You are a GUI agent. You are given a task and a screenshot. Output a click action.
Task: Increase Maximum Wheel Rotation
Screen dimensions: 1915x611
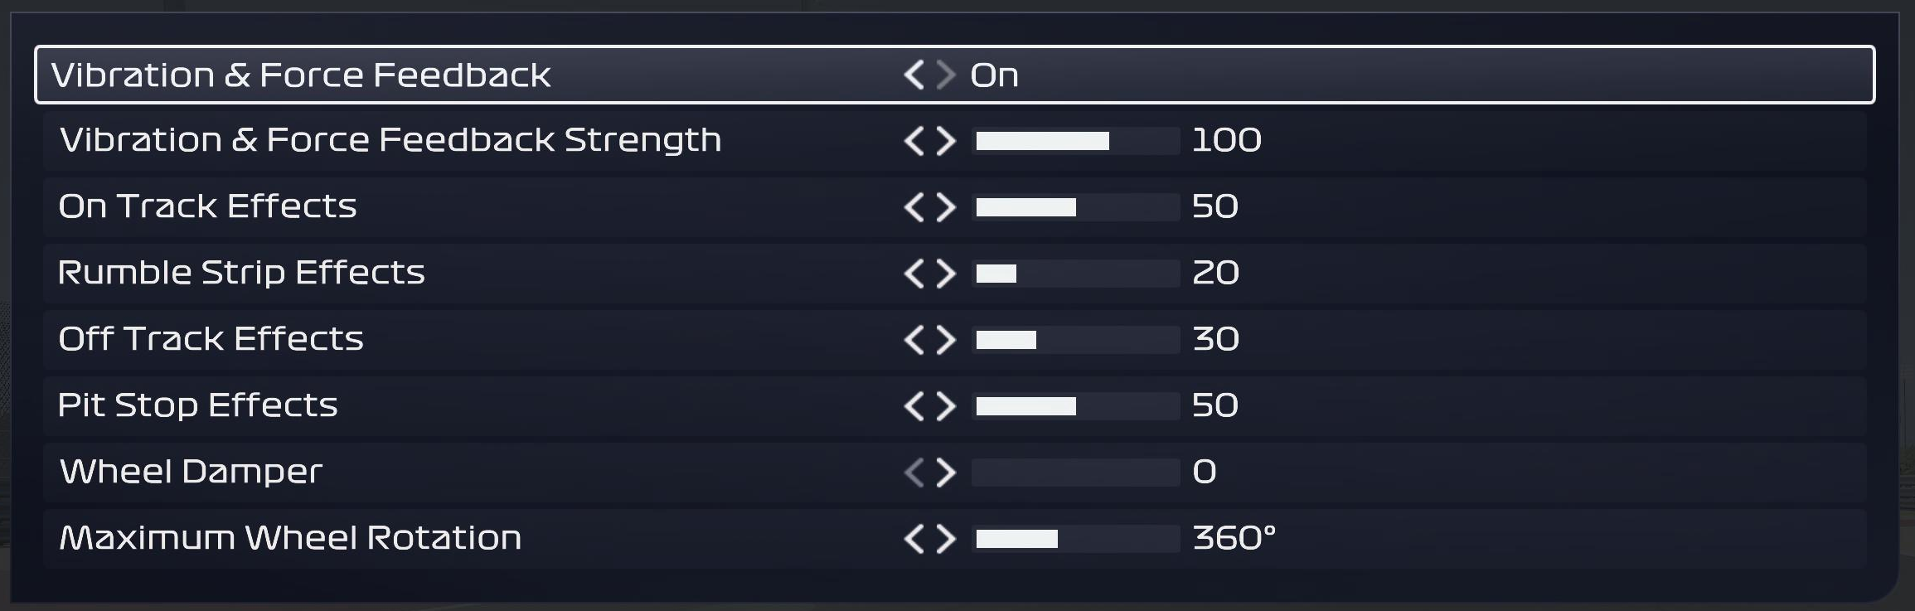(946, 539)
